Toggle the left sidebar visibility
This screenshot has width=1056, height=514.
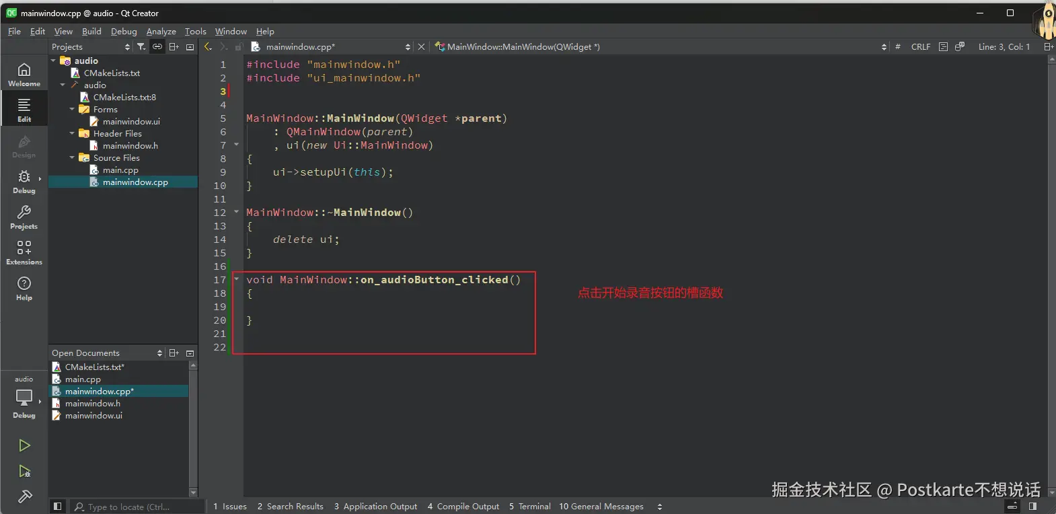(58, 507)
